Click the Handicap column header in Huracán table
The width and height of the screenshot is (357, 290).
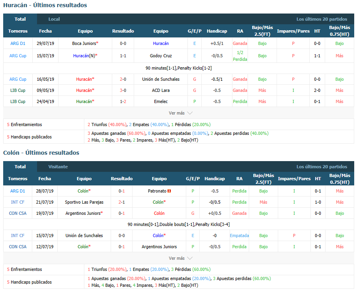point(217,31)
